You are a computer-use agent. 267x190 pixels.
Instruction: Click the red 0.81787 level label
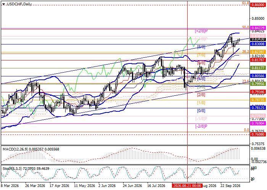pyautogui.click(x=258, y=60)
